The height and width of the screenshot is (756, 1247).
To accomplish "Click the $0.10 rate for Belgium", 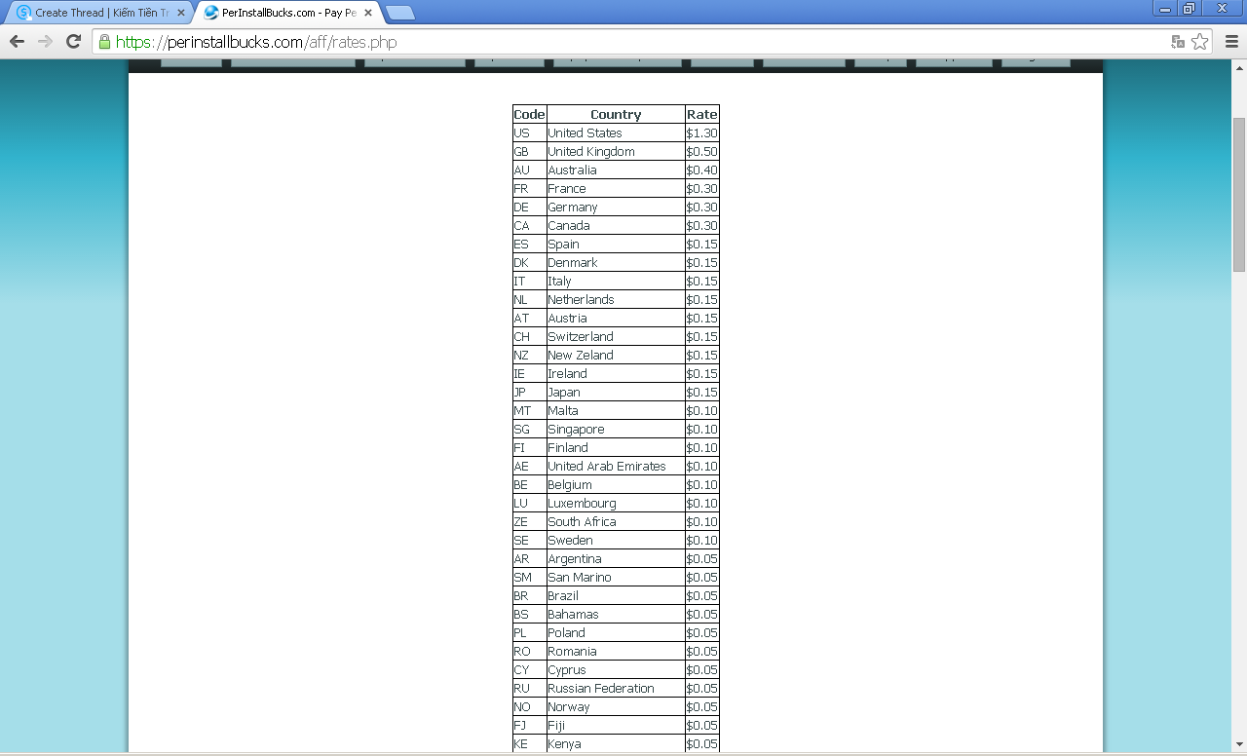I will tap(701, 484).
